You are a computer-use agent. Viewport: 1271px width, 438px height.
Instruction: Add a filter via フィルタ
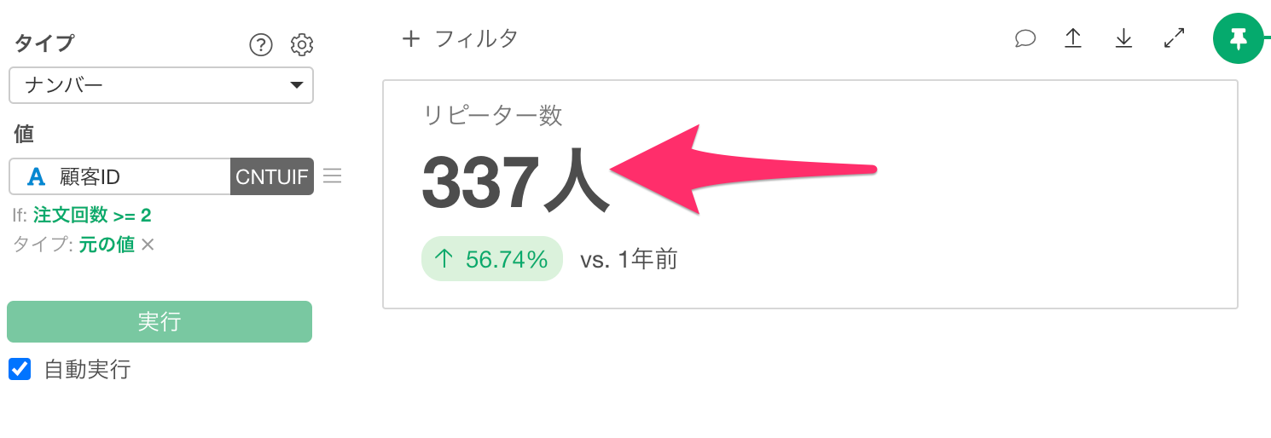[476, 38]
